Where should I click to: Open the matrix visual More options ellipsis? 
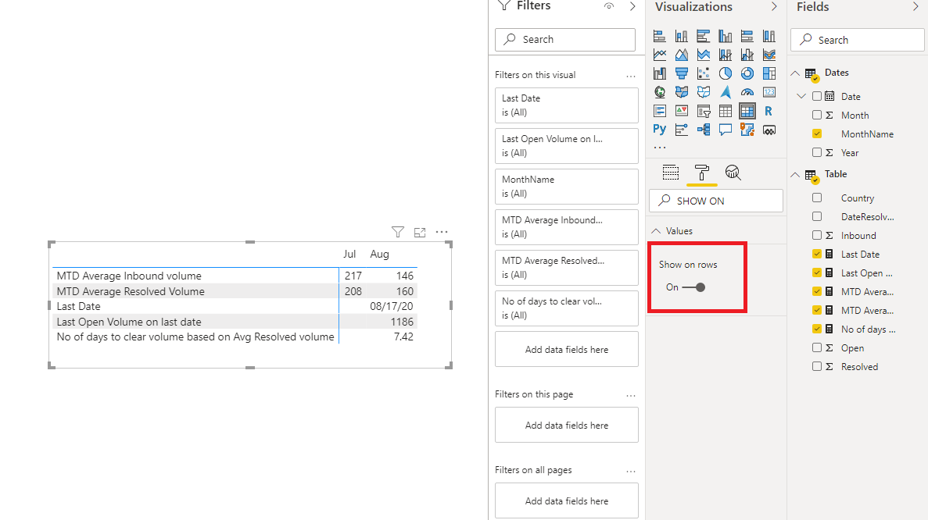pyautogui.click(x=442, y=232)
